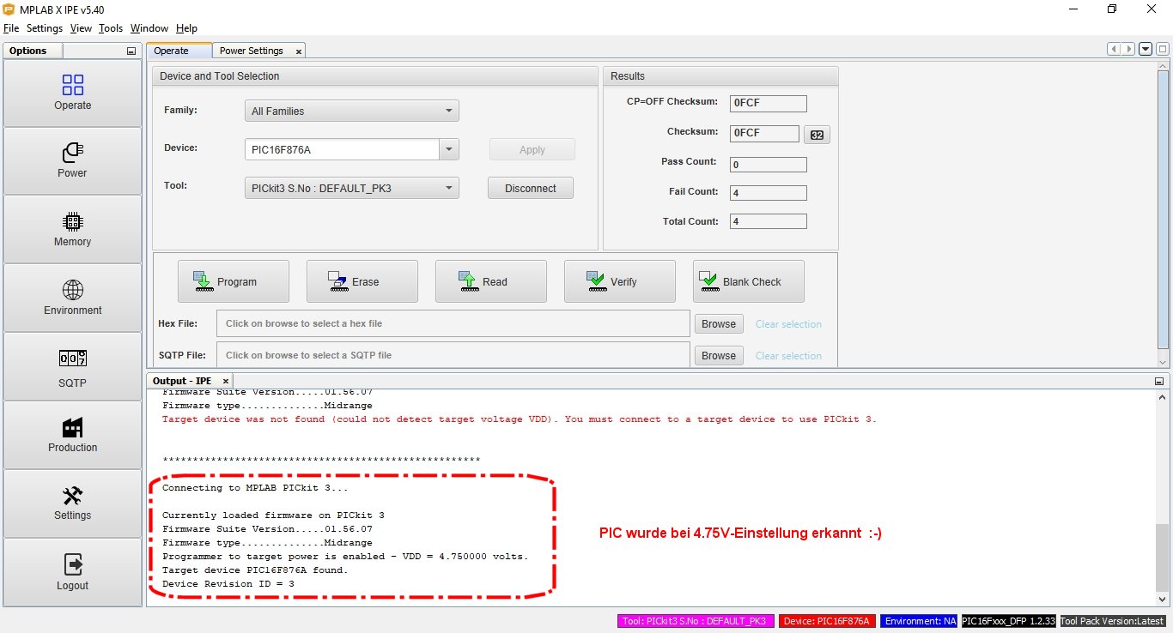
Task: Click the Total Count field
Action: [769, 221]
